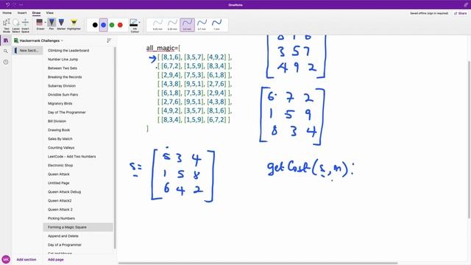
Task: Choose the 0.5 mm pen thickness
Action: click(187, 25)
